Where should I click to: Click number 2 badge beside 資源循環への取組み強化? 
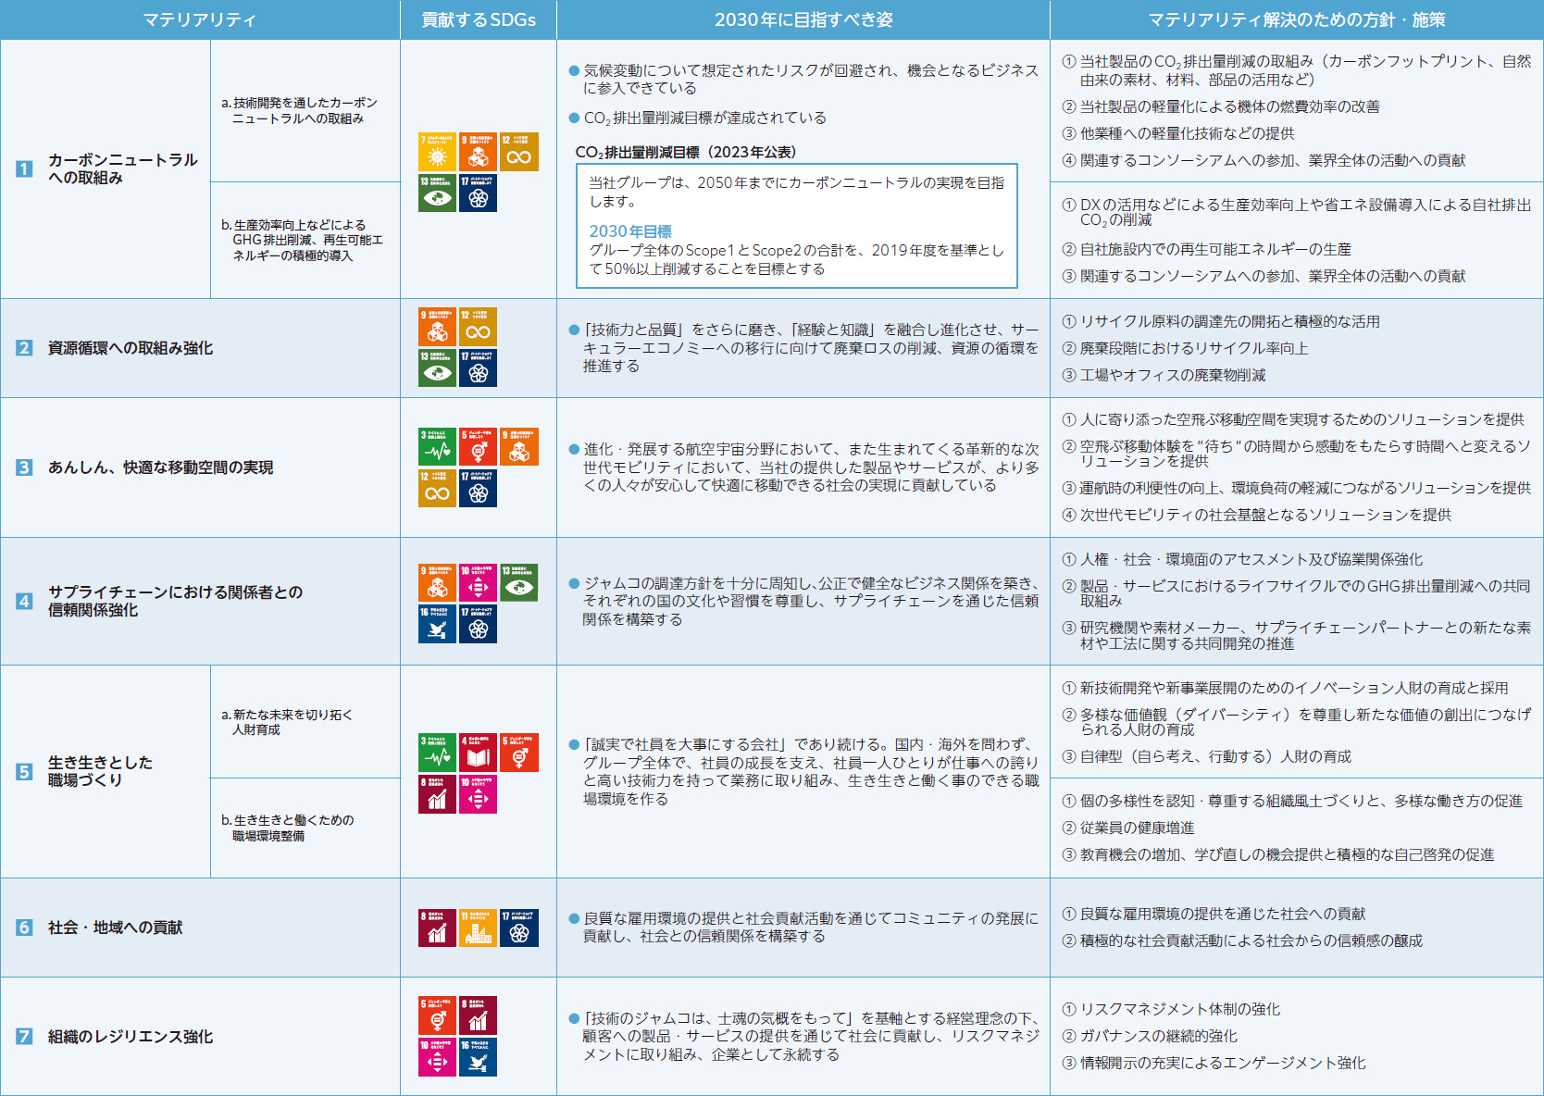24,348
